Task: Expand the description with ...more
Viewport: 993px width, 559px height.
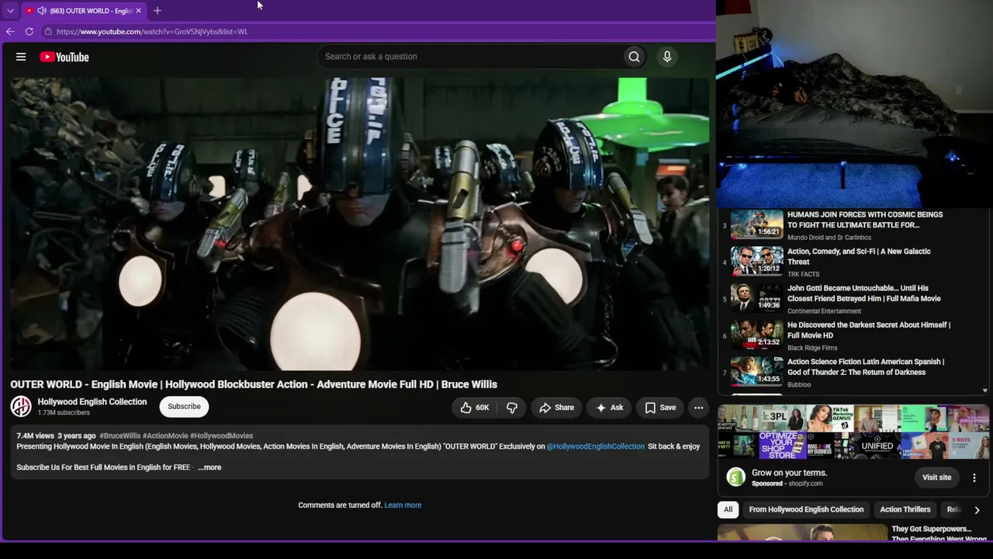Action: click(x=209, y=467)
